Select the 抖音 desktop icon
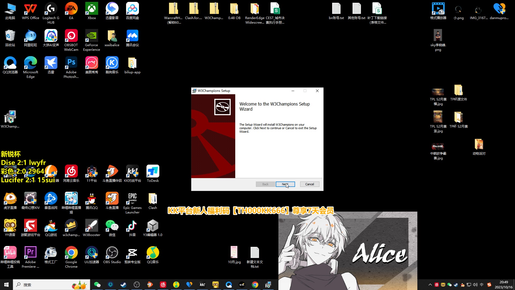Image resolution: width=515 pixels, height=290 pixels. pos(133,228)
